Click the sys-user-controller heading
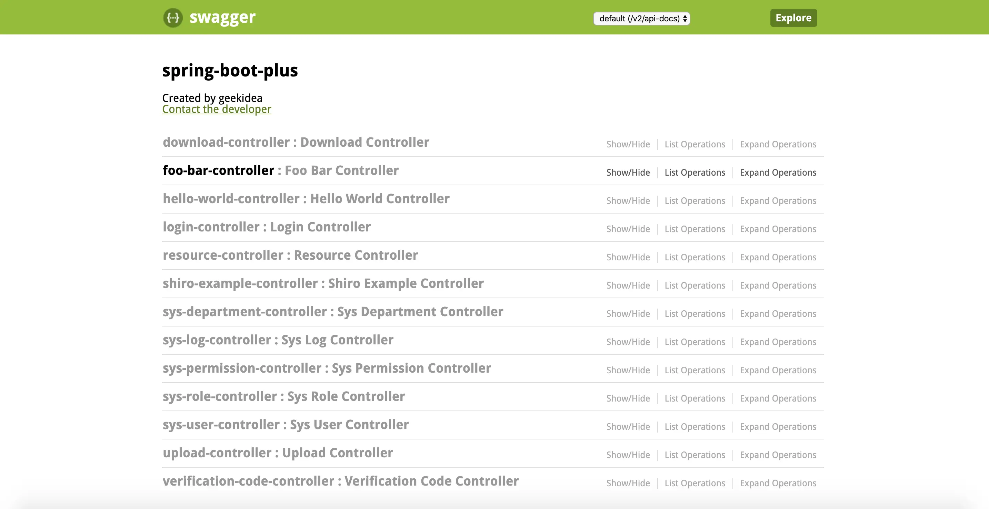Image resolution: width=989 pixels, height=509 pixels. (x=221, y=425)
